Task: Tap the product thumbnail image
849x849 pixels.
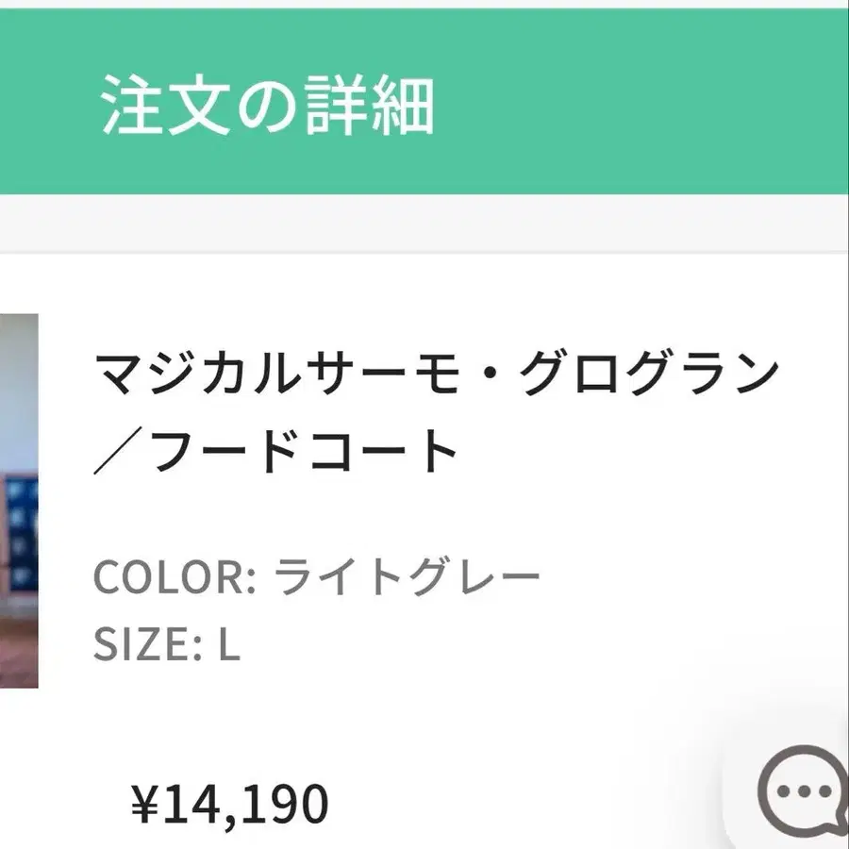Action: tap(19, 500)
